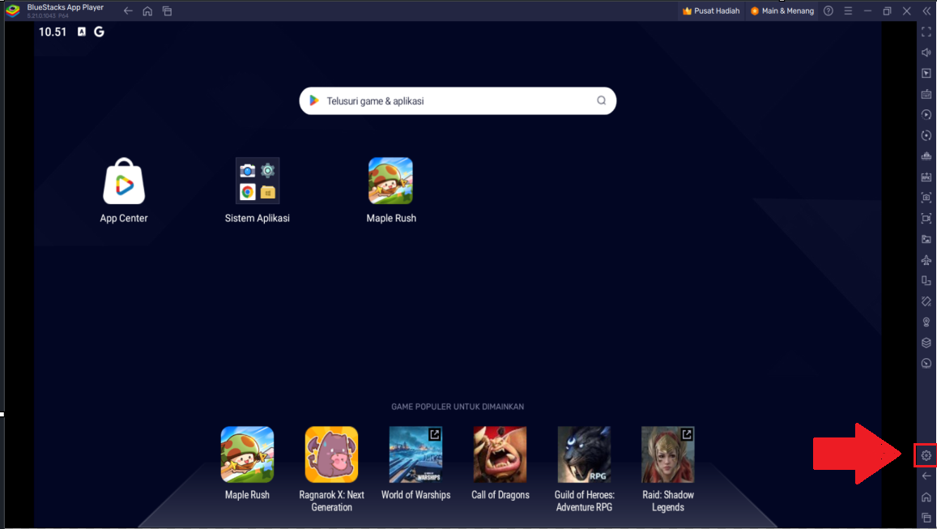Click the 10.51 clock in status bar
The image size is (937, 529).
point(53,32)
